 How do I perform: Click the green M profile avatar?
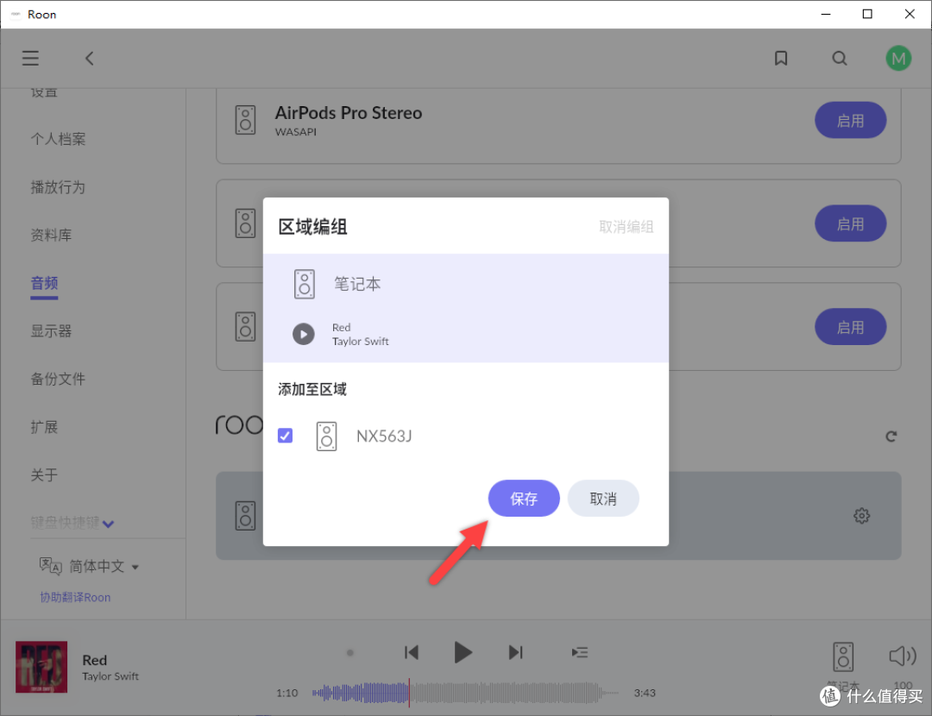(x=898, y=59)
